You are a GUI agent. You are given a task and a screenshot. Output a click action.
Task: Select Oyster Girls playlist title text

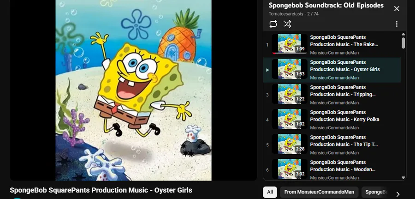(x=345, y=66)
